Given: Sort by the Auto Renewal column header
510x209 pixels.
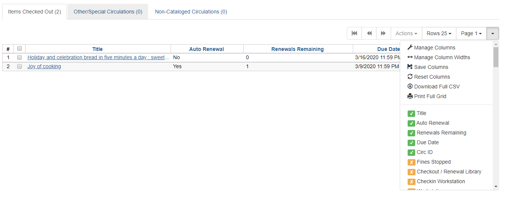Looking at the screenshot, I should tap(207, 49).
